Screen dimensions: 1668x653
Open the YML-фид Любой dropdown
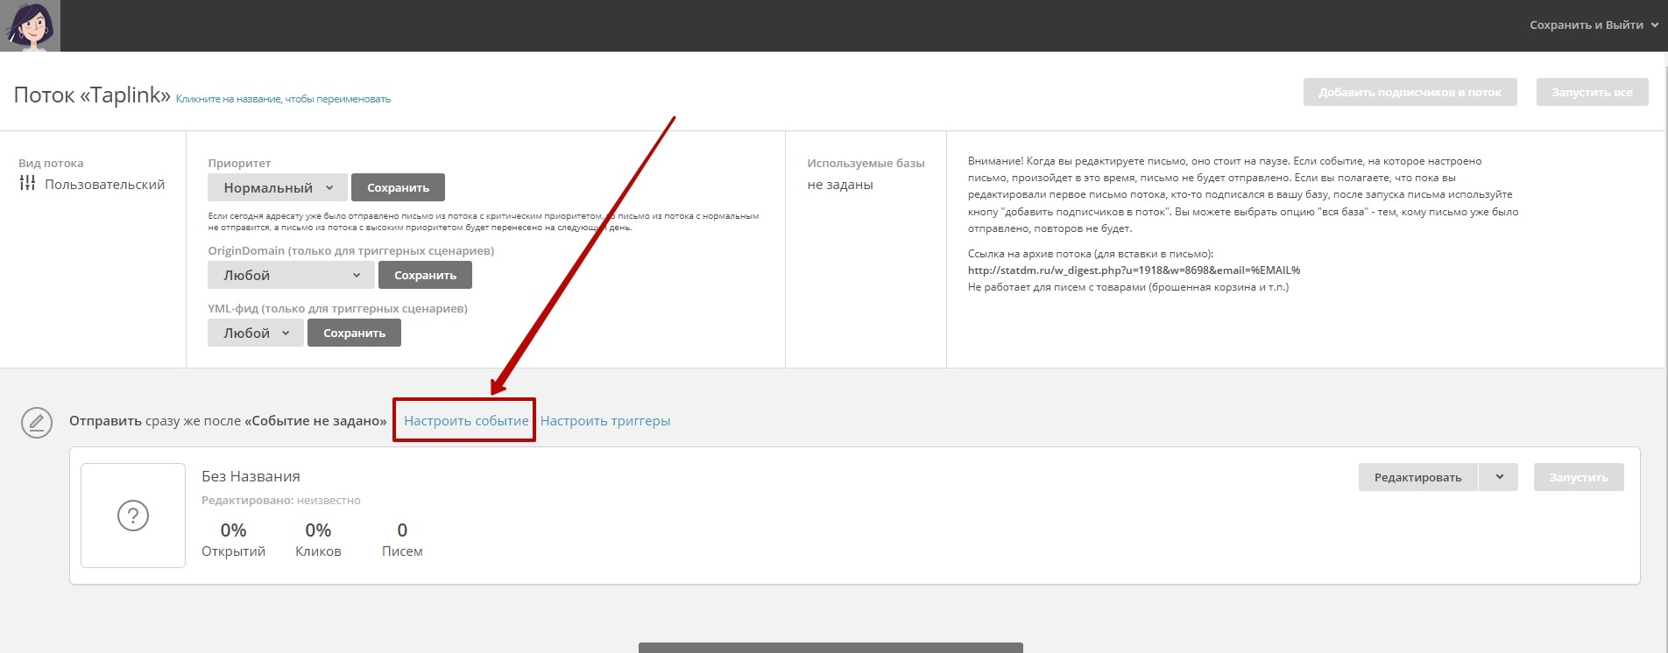point(255,334)
